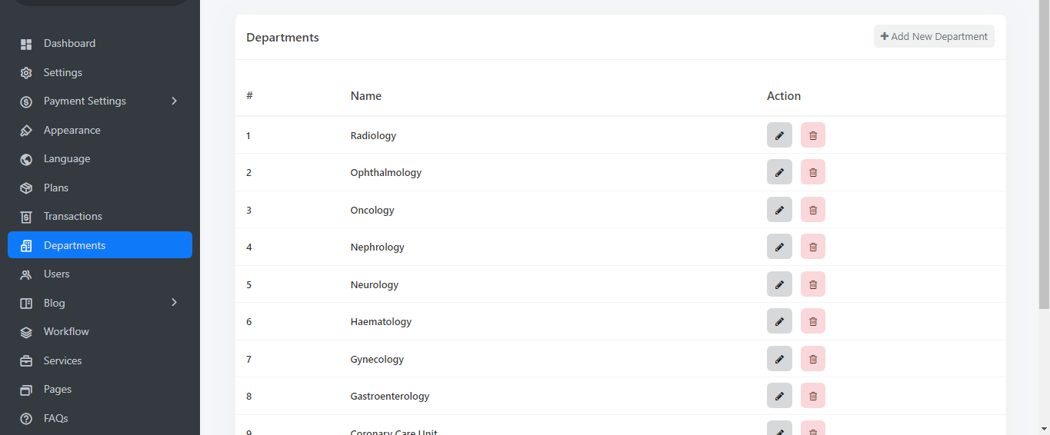Click the edit pencil icon for Radiology

pos(779,135)
